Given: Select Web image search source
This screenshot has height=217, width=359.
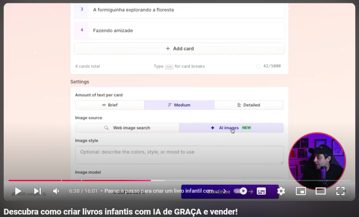Looking at the screenshot, I should click(x=127, y=128).
